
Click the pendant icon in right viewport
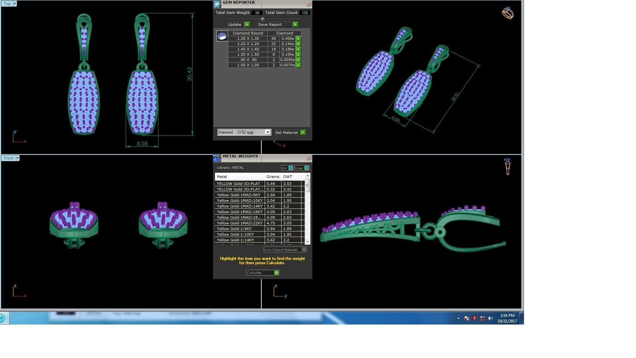[507, 167]
